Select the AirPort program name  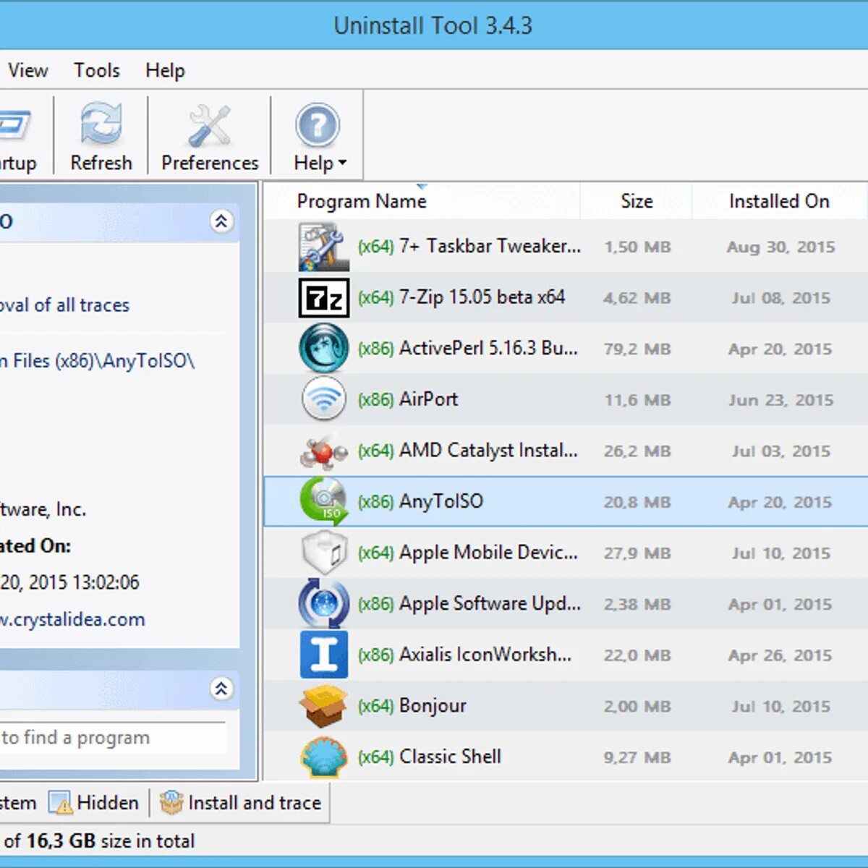tap(429, 399)
